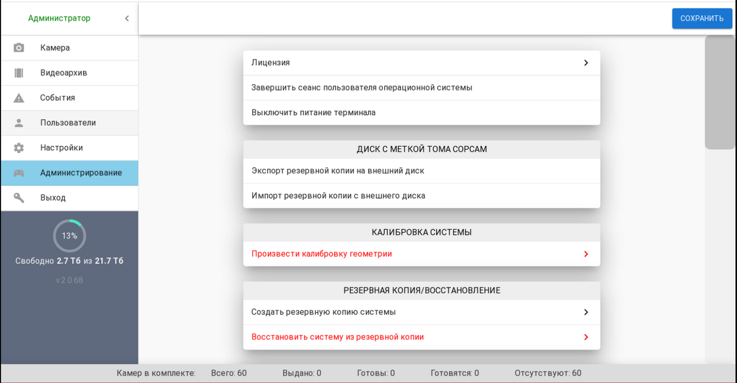Click the vertical scrollbar thumb
The width and height of the screenshot is (737, 383).
point(720,93)
